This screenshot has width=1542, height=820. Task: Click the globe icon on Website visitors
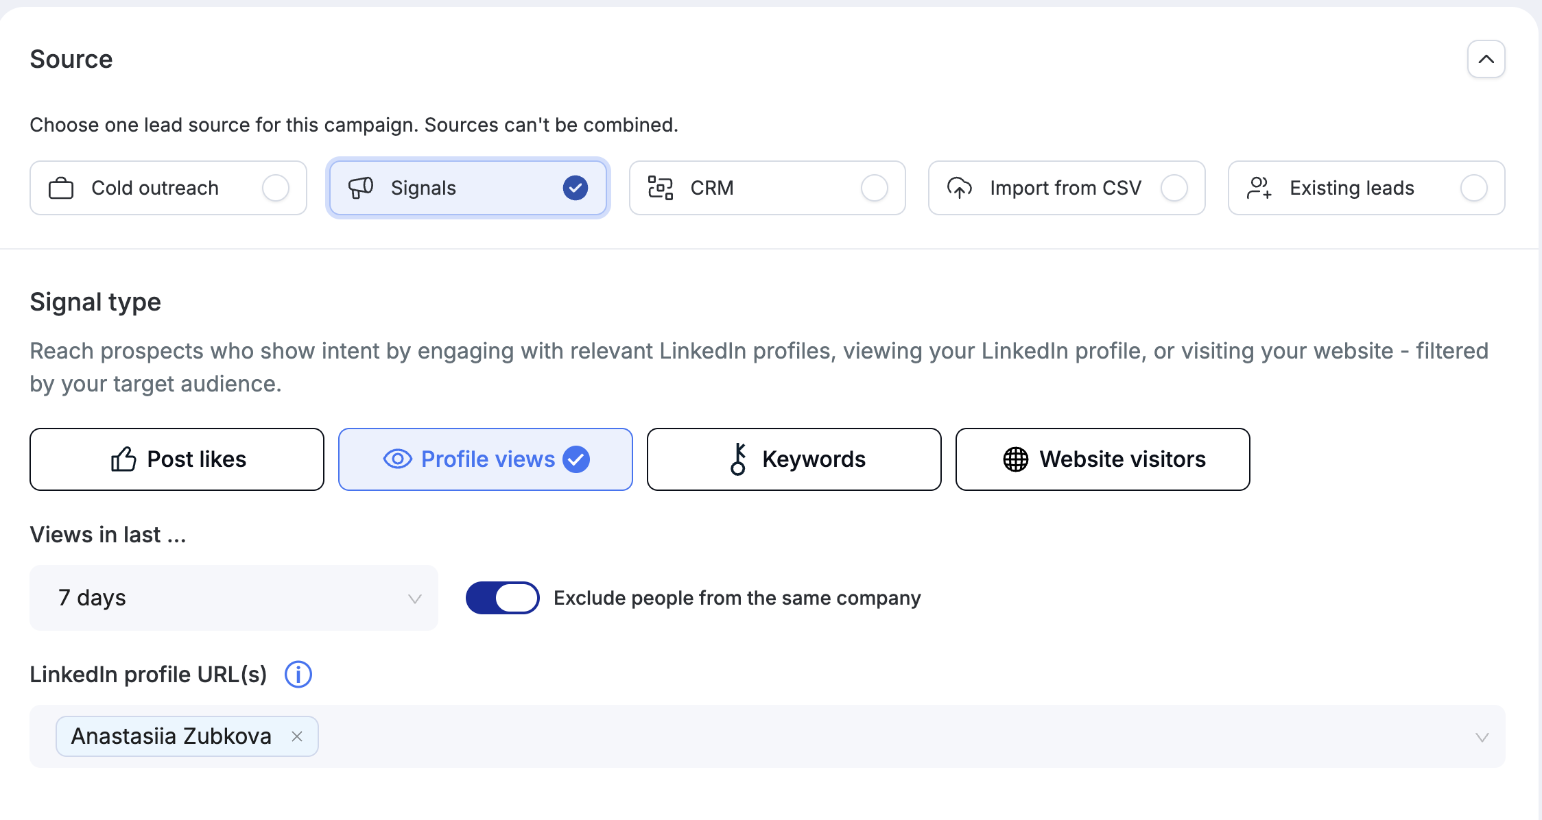(x=1016, y=459)
